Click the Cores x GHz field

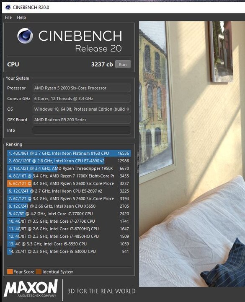82,99
